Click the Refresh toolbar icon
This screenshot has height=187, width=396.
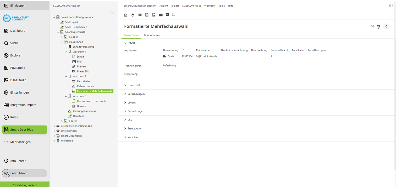133,15
